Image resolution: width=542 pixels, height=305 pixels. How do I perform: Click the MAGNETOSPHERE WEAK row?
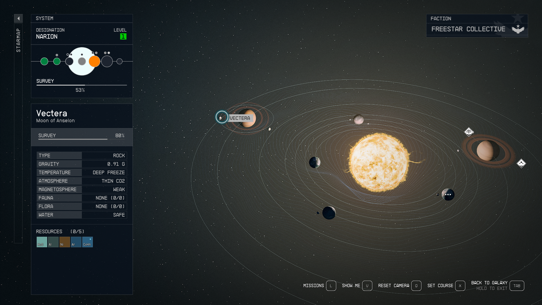coord(82,189)
